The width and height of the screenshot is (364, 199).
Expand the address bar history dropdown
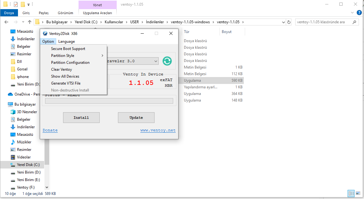coord(283,22)
